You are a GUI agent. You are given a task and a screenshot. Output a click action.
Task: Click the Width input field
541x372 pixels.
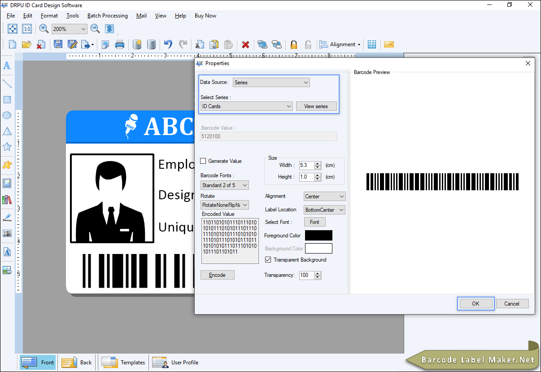pyautogui.click(x=307, y=165)
